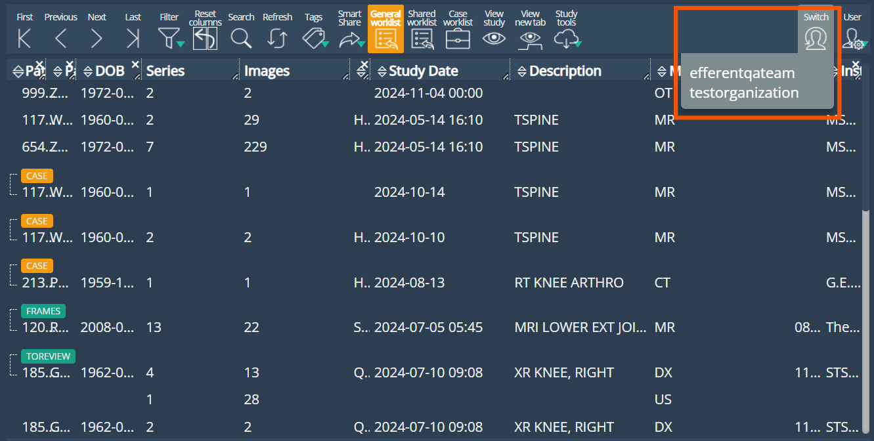Viewport: 874px width, 441px height.
Task: Open View study eye icon
Action: click(494, 39)
